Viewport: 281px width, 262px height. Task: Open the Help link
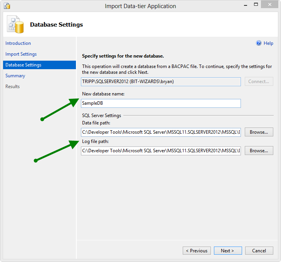point(268,43)
